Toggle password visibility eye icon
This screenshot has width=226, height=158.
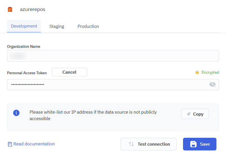click(x=213, y=84)
